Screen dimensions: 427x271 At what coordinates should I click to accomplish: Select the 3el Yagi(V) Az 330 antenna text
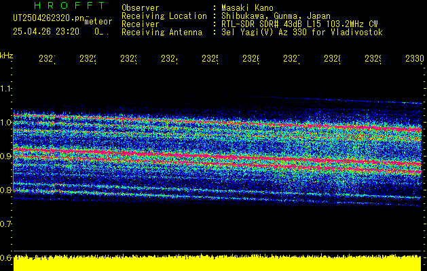coord(302,33)
